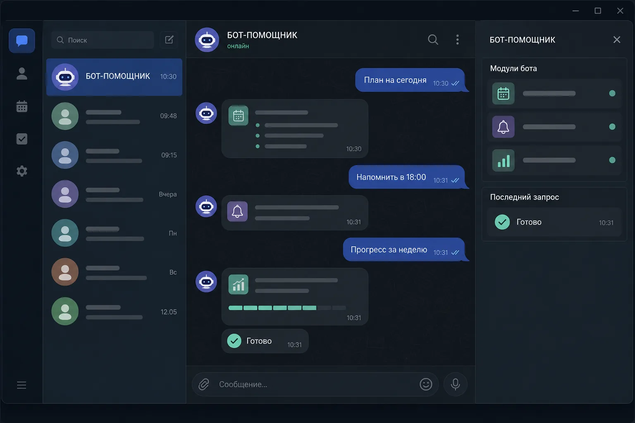Focus the Поиск search field
This screenshot has width=635, height=423.
(x=103, y=40)
